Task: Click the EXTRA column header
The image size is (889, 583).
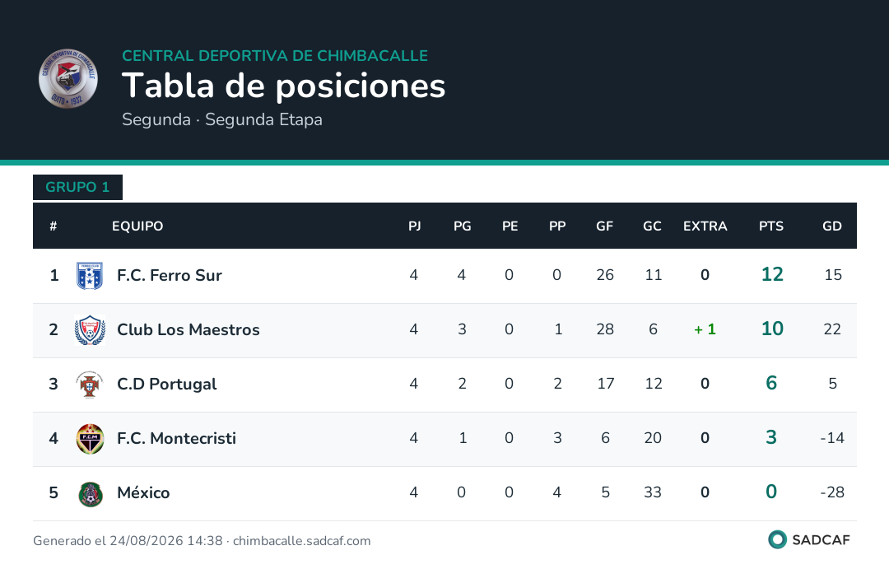Action: (x=705, y=226)
